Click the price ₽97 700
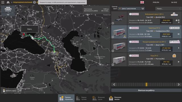Screen dimensions: 182x102 tap(166, 62)
